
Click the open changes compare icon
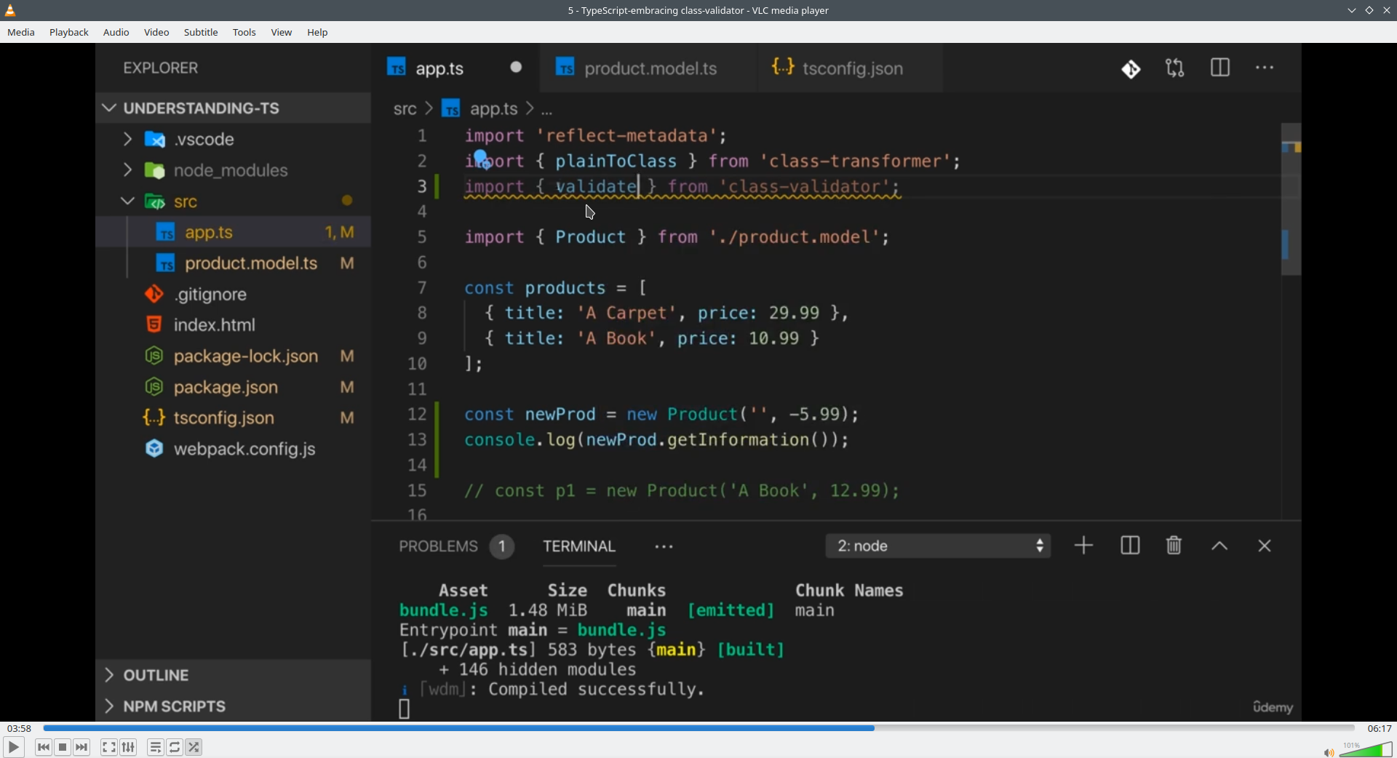(x=1175, y=68)
